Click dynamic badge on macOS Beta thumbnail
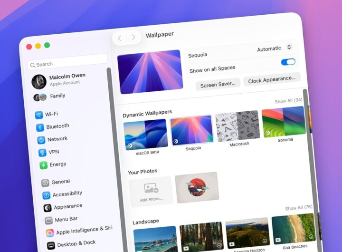Image resolution: width=342 pixels, height=252 pixels. [x=130, y=145]
